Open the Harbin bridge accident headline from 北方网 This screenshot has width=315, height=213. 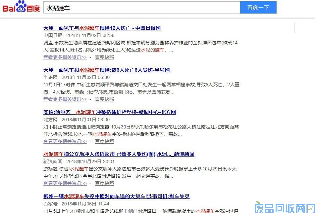109,112
